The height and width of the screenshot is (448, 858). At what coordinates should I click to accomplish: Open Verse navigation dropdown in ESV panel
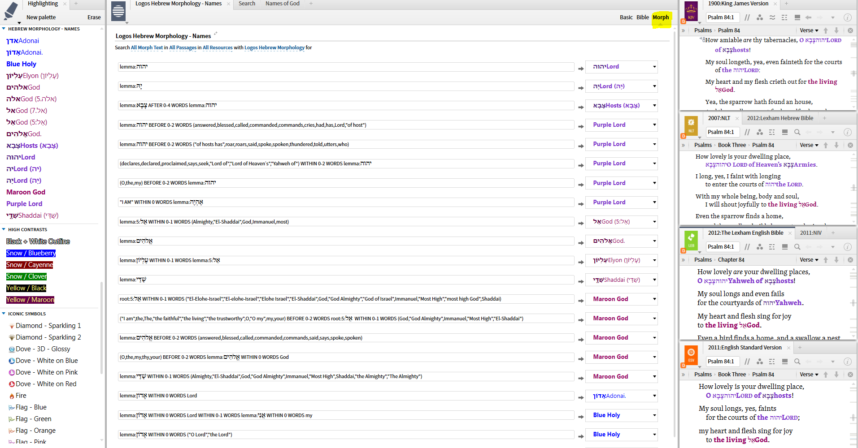(x=809, y=375)
